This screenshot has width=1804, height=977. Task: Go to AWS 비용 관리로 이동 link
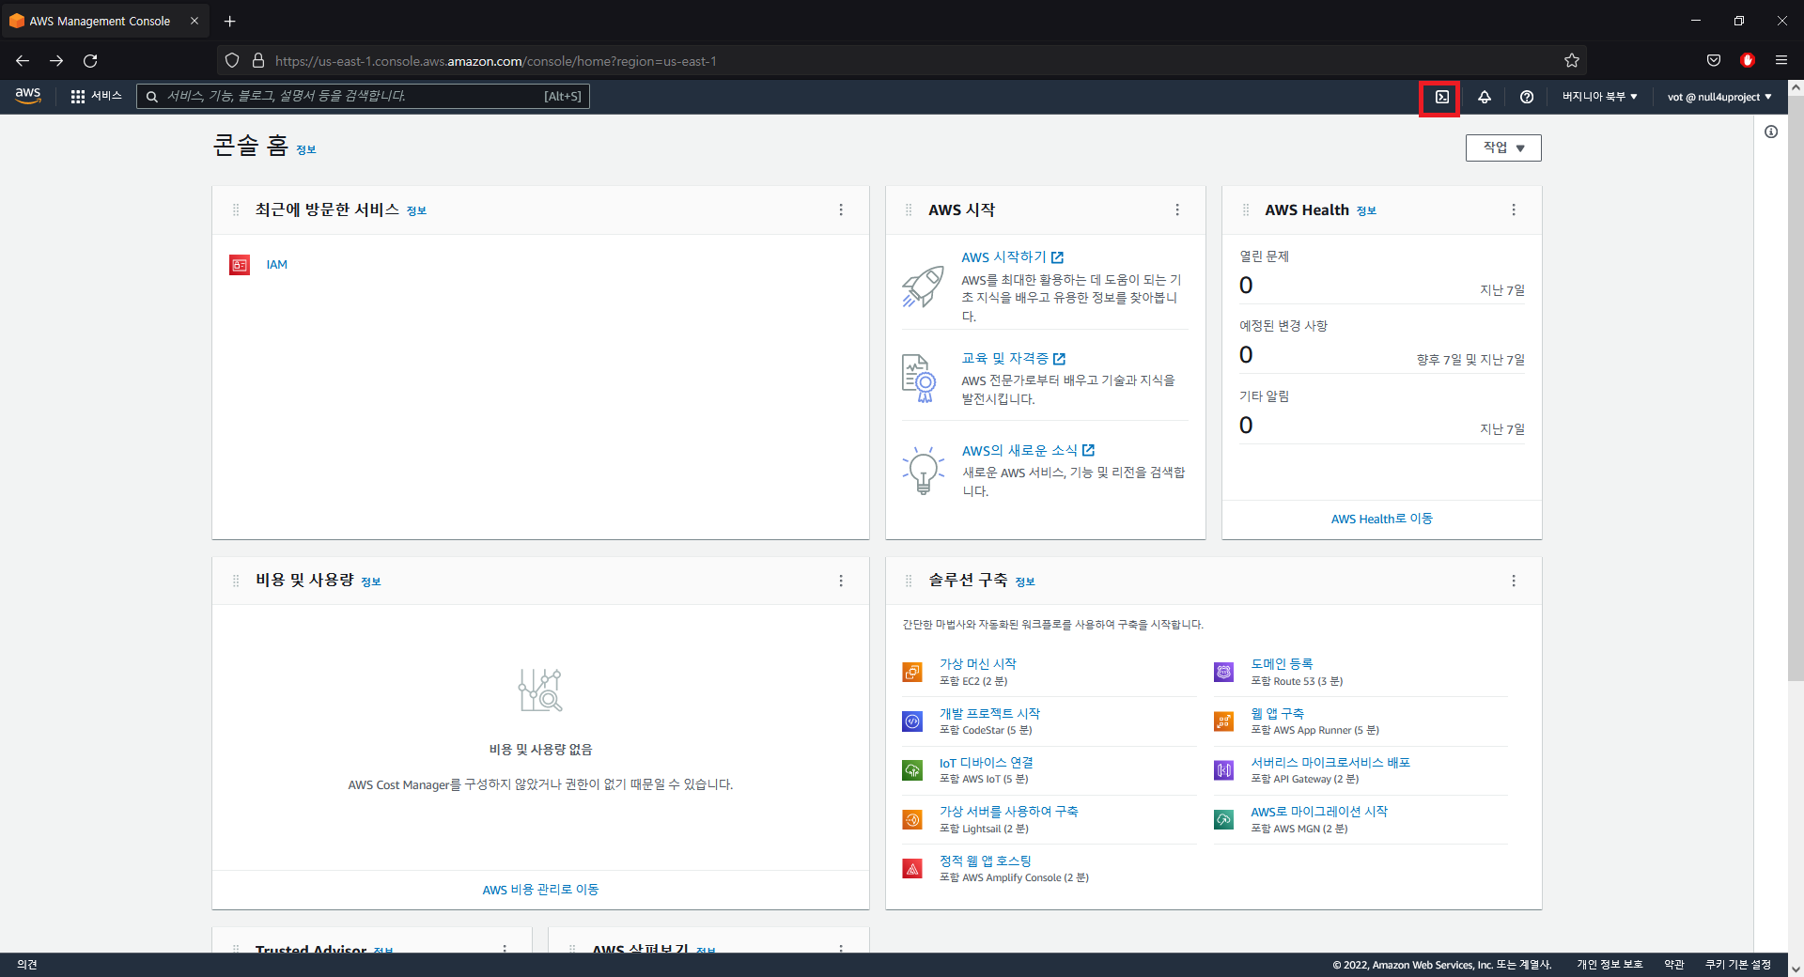(540, 890)
